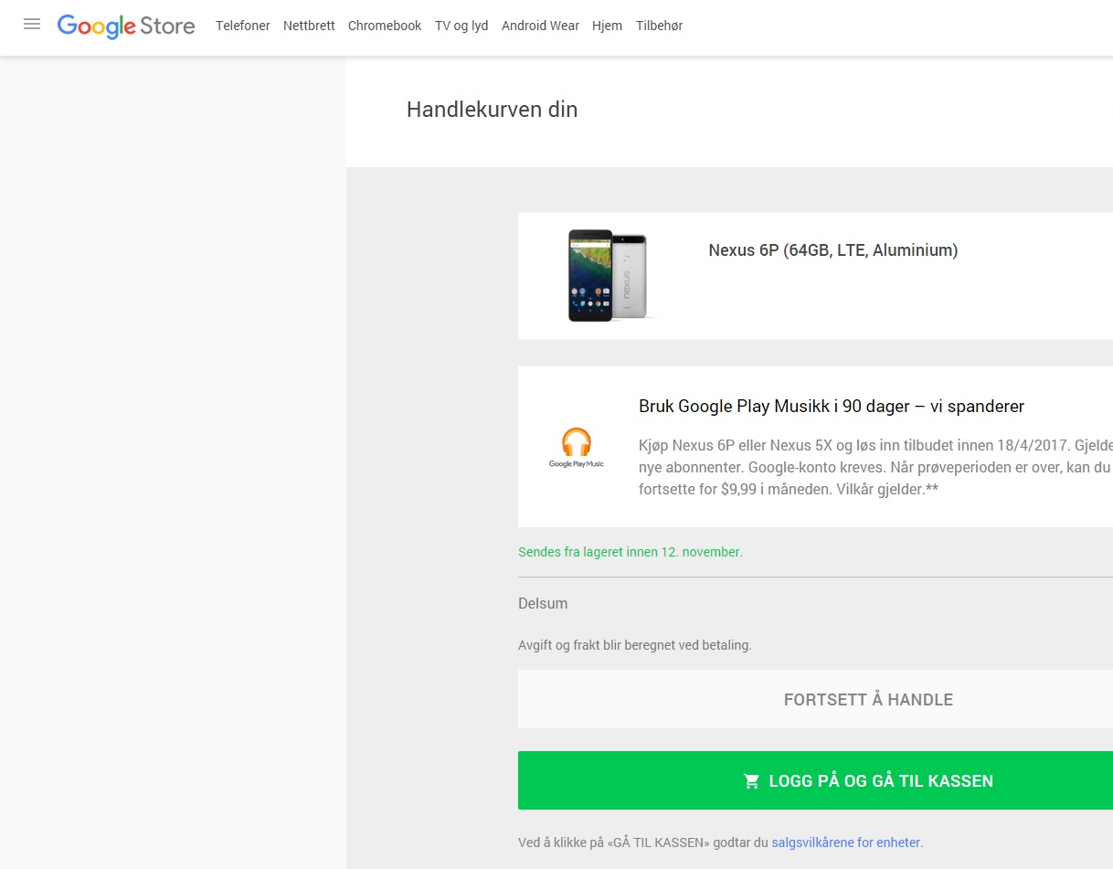
Task: Navigate to Android Wear
Action: point(540,26)
